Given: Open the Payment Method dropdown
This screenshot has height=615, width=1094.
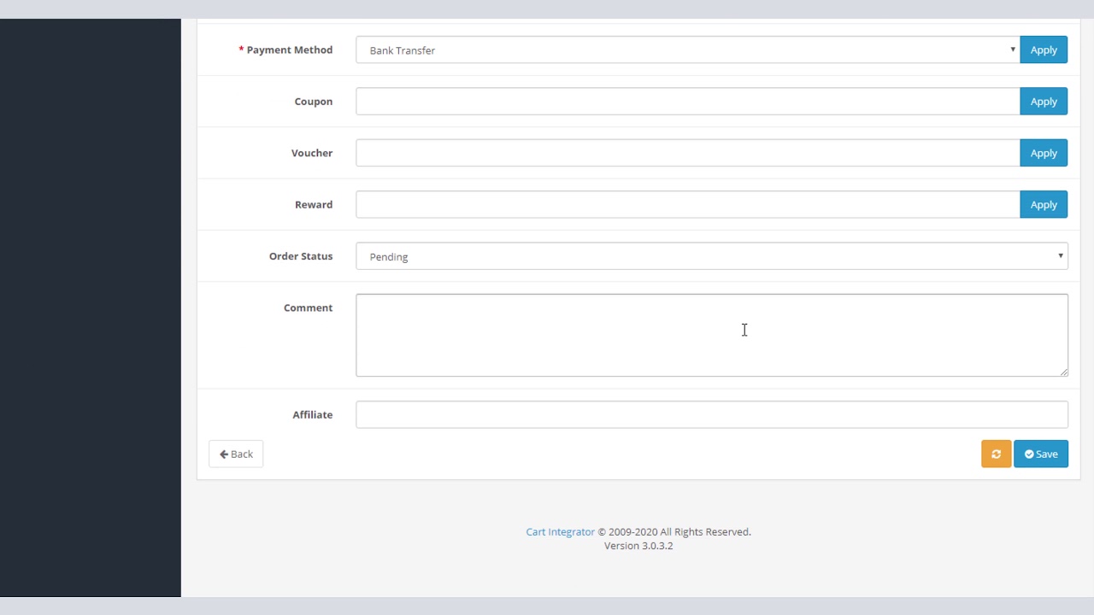Looking at the screenshot, I should click(x=688, y=50).
